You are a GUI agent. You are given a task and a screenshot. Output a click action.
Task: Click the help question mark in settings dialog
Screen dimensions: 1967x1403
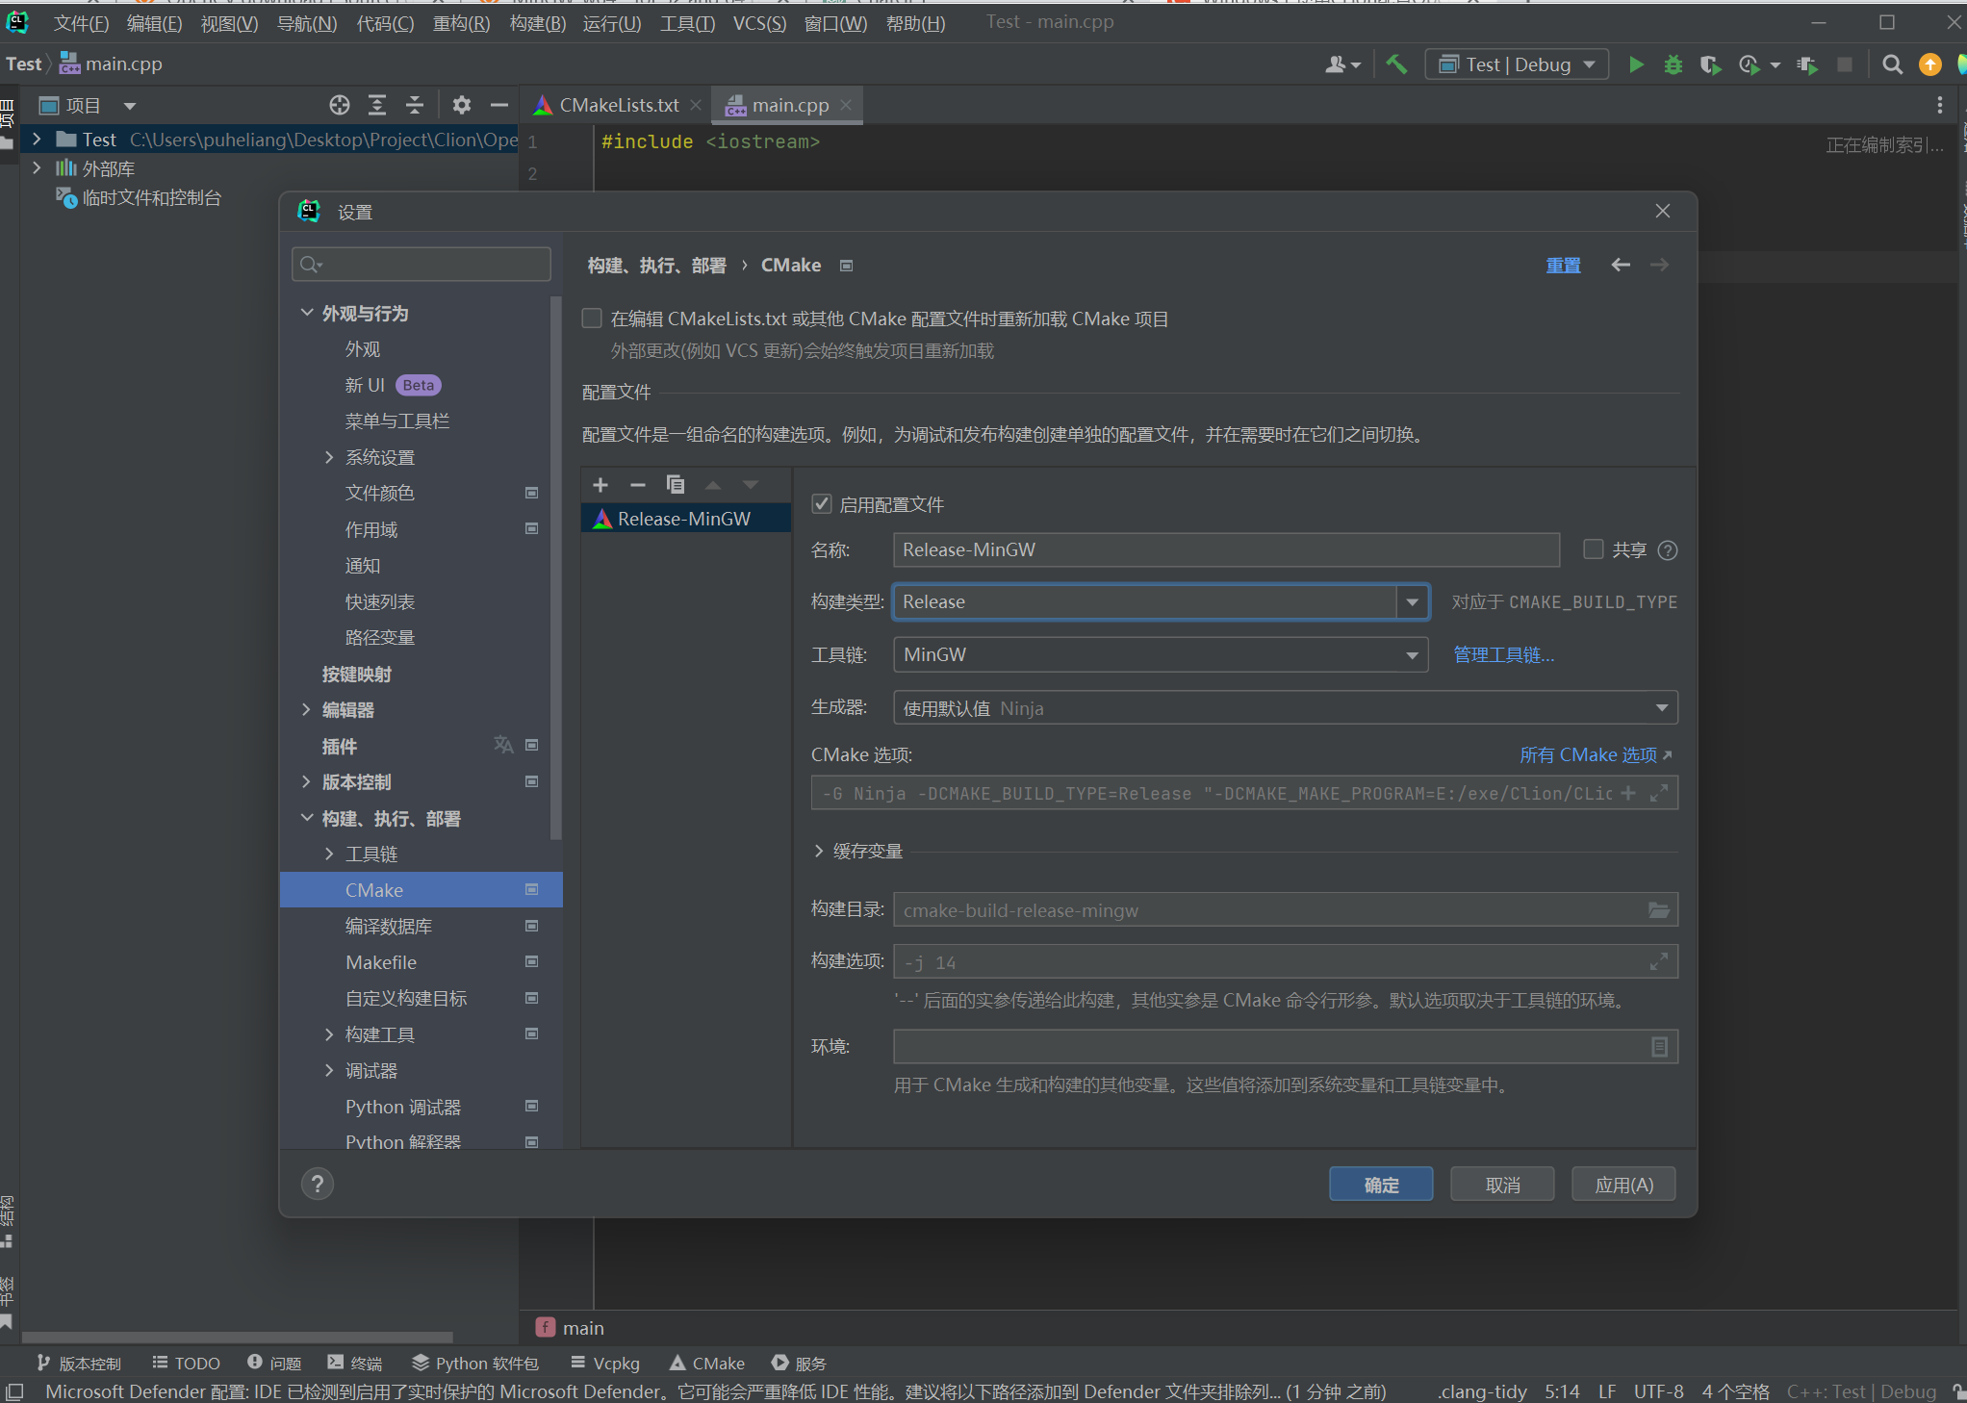click(x=318, y=1184)
